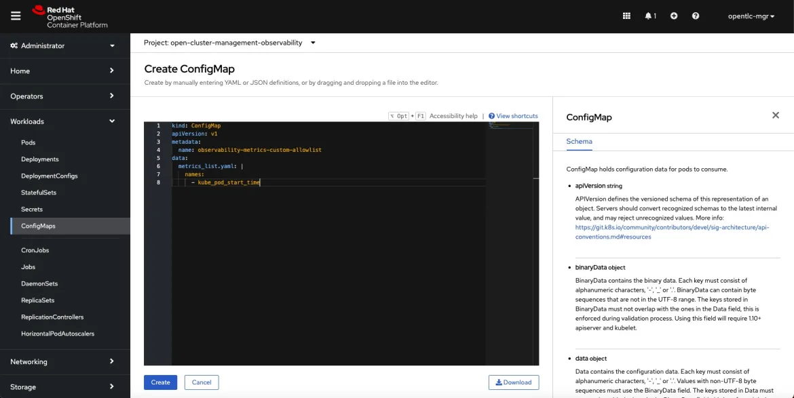Image resolution: width=794 pixels, height=398 pixels.
Task: Open the notifications bell
Action: 650,16
